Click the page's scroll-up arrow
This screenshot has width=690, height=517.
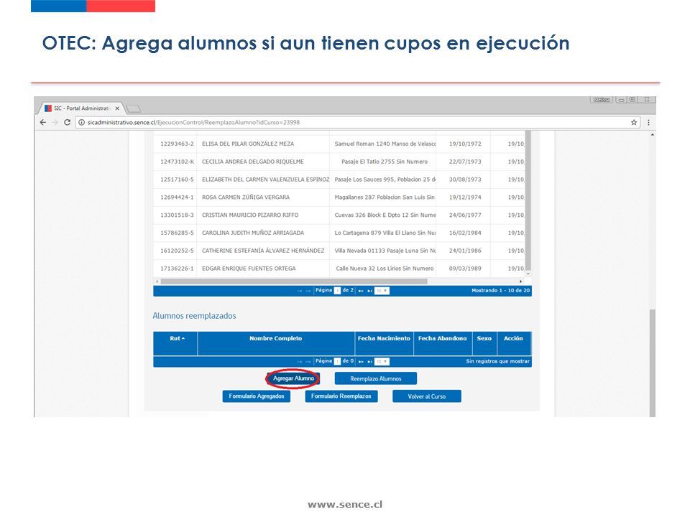tap(653, 134)
